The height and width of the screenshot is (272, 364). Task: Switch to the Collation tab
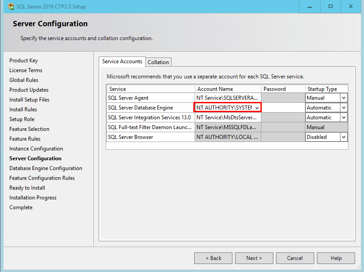(158, 62)
